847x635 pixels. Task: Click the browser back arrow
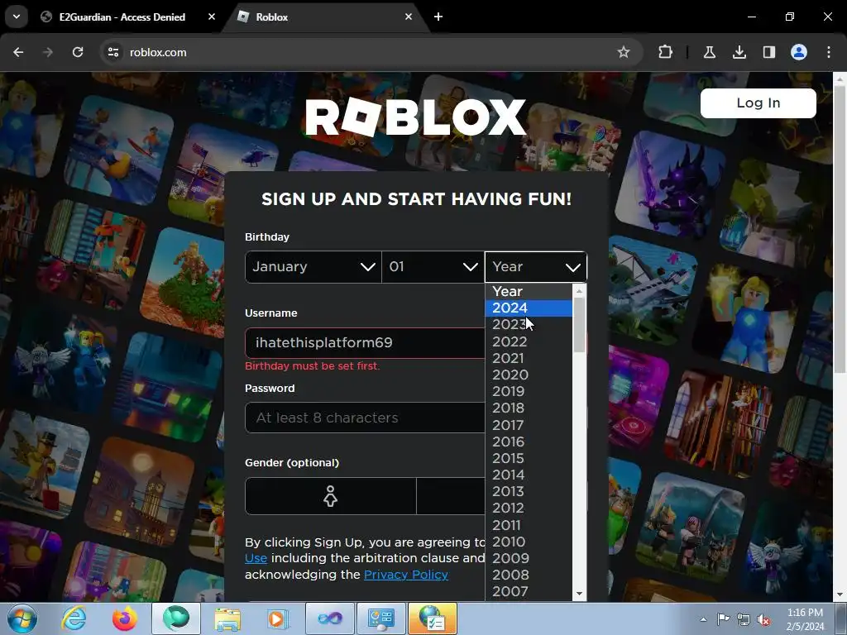(18, 52)
